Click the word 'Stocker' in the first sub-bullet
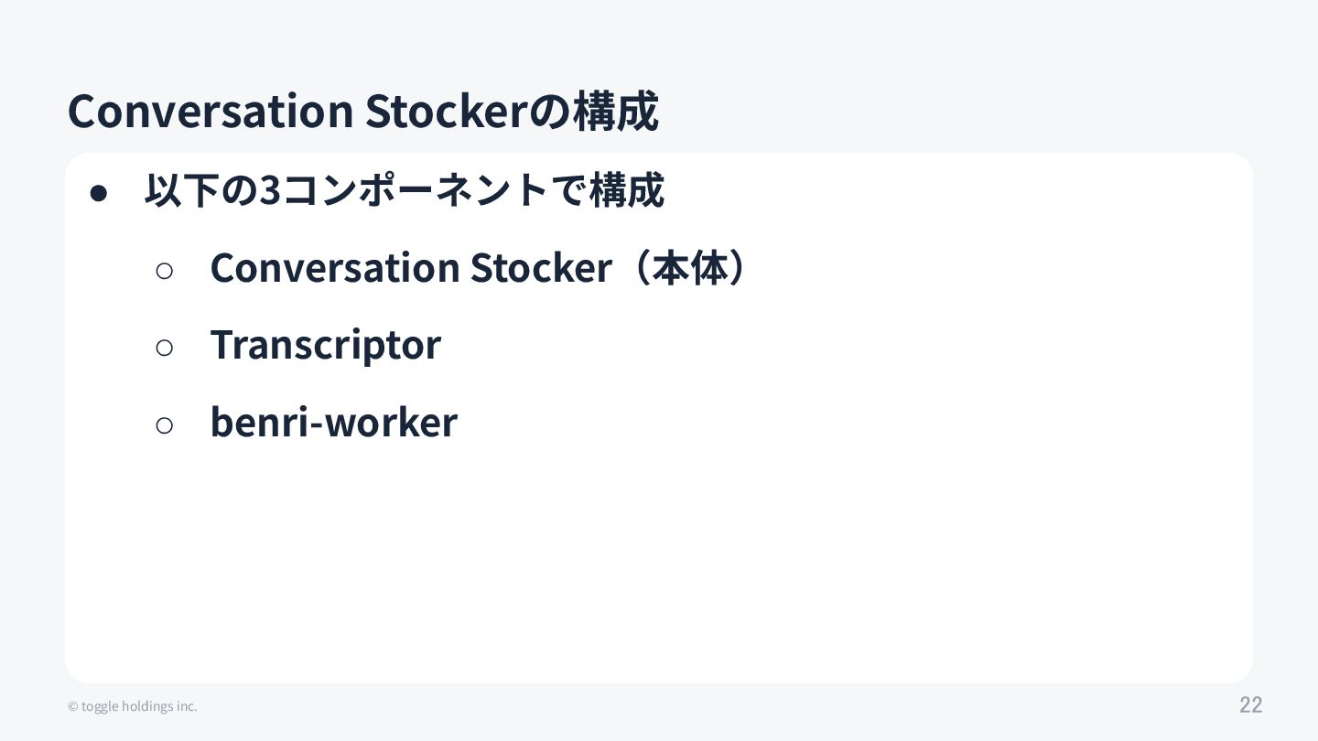Screen dimensions: 1318x741 click(x=540, y=268)
